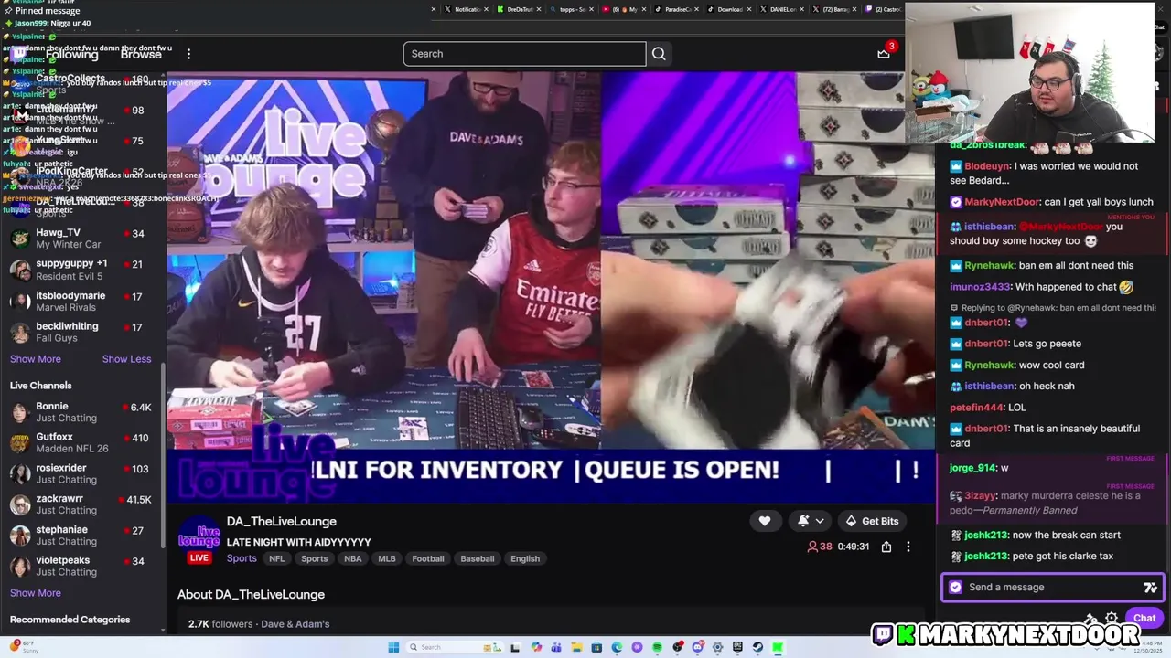
Task: Click the Get Bits button
Action: coord(871,521)
